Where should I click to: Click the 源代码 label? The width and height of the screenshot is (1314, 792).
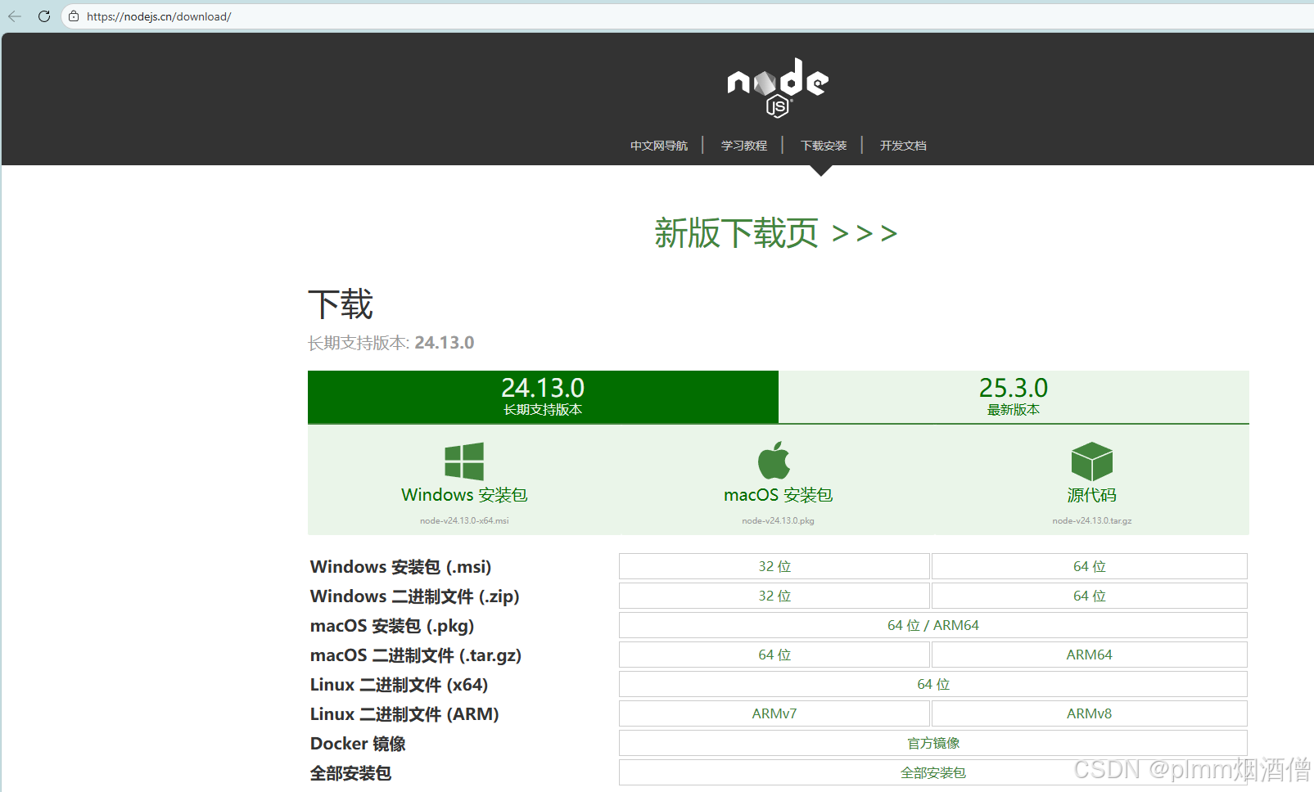point(1092,495)
